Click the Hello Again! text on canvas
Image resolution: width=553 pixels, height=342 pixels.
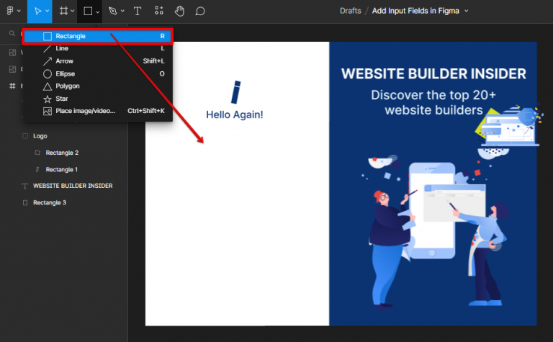[235, 114]
